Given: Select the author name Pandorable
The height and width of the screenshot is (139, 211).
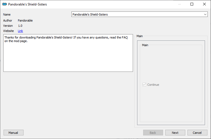Looking at the screenshot, I should tap(25, 20).
